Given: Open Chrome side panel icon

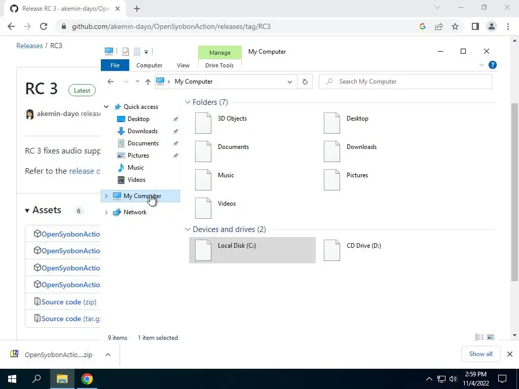Looking at the screenshot, I should (475, 26).
